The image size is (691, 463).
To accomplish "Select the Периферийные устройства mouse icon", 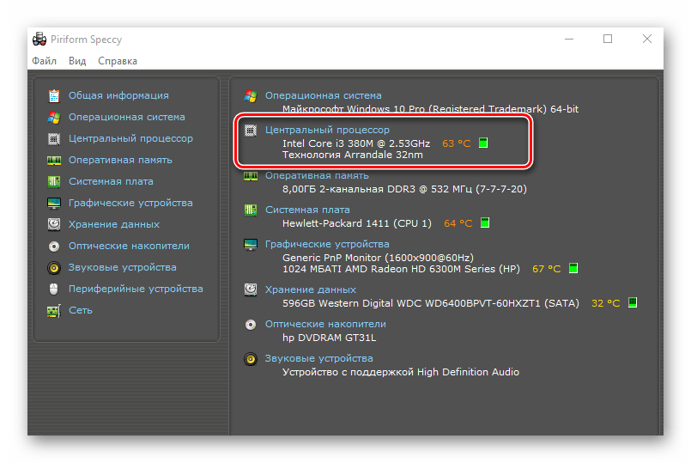I will [54, 289].
